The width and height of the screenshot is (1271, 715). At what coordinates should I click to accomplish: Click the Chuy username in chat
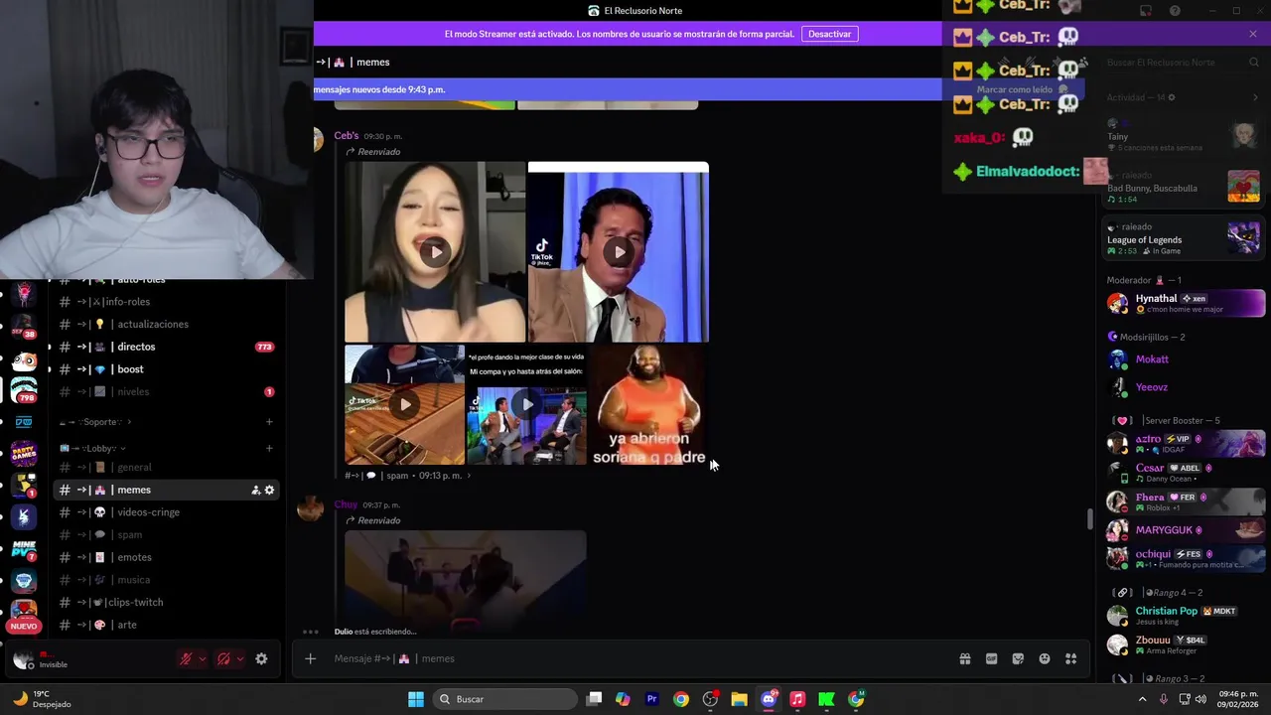pyautogui.click(x=346, y=504)
